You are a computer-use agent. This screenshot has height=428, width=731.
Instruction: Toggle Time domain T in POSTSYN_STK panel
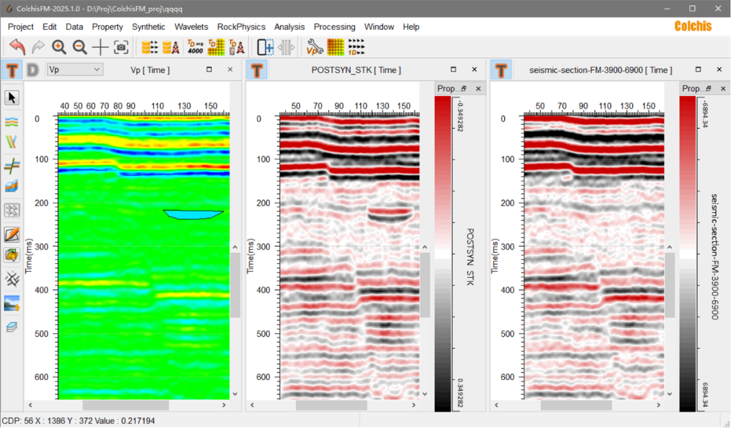257,70
